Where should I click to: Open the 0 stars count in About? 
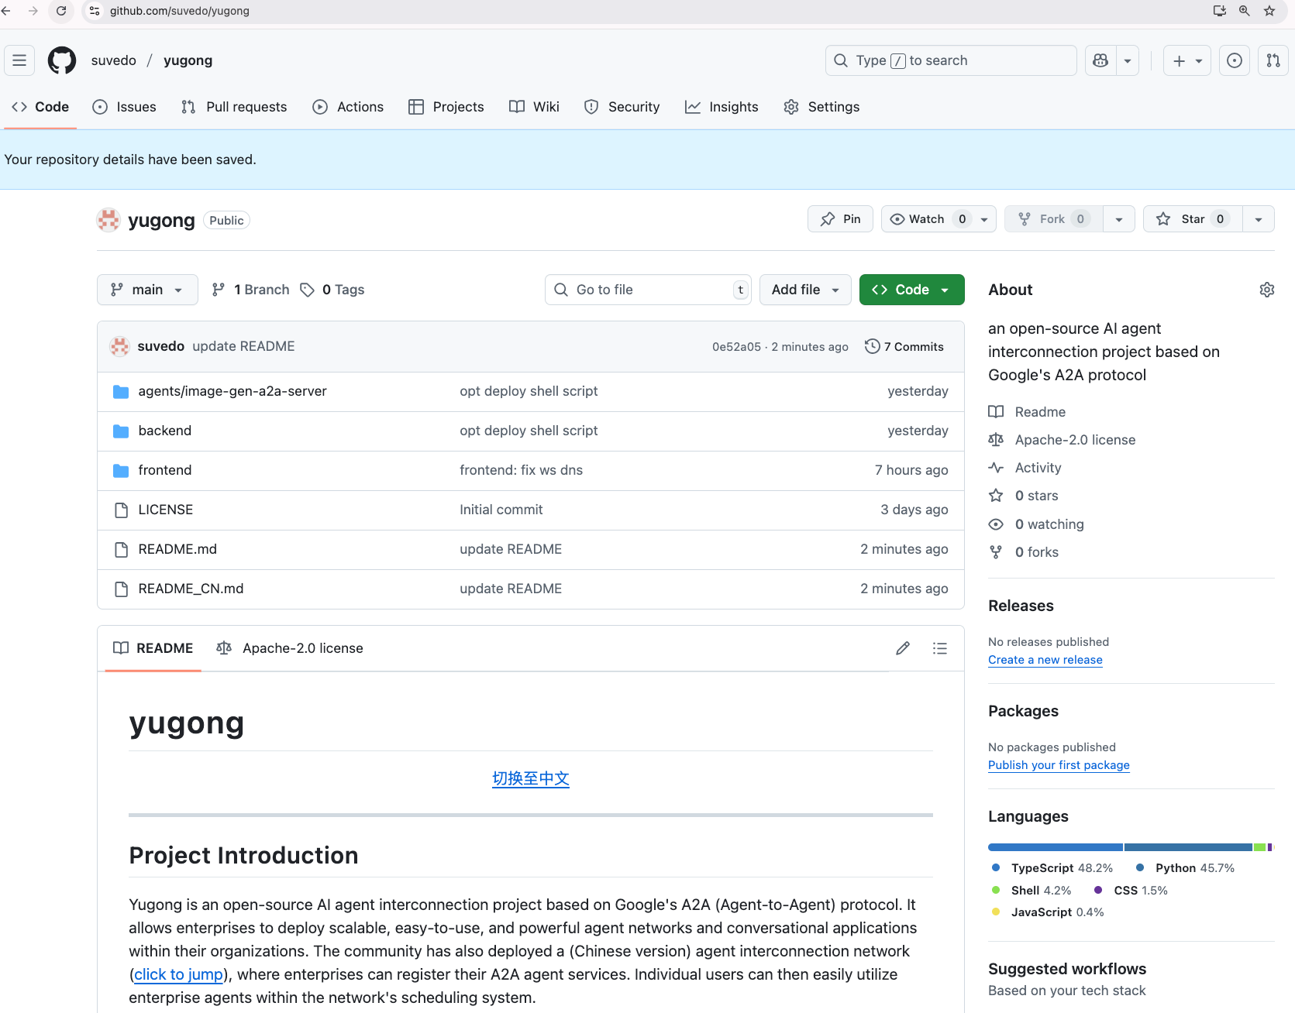(x=1036, y=496)
